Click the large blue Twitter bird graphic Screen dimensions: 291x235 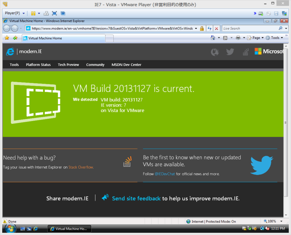[x=262, y=165]
